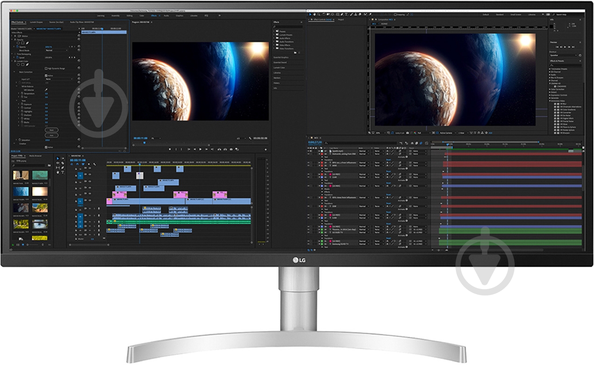Click the Reset button under Tone settings

52,130
